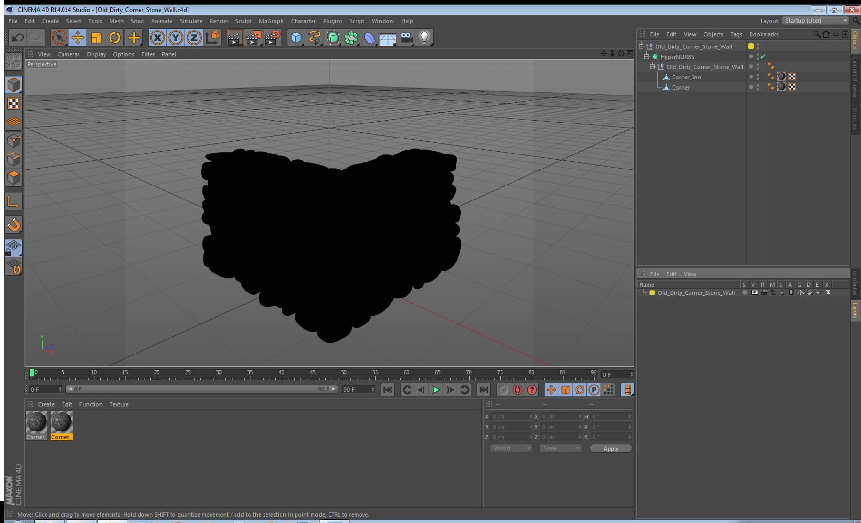Open material manager Texture menu

pyautogui.click(x=119, y=404)
